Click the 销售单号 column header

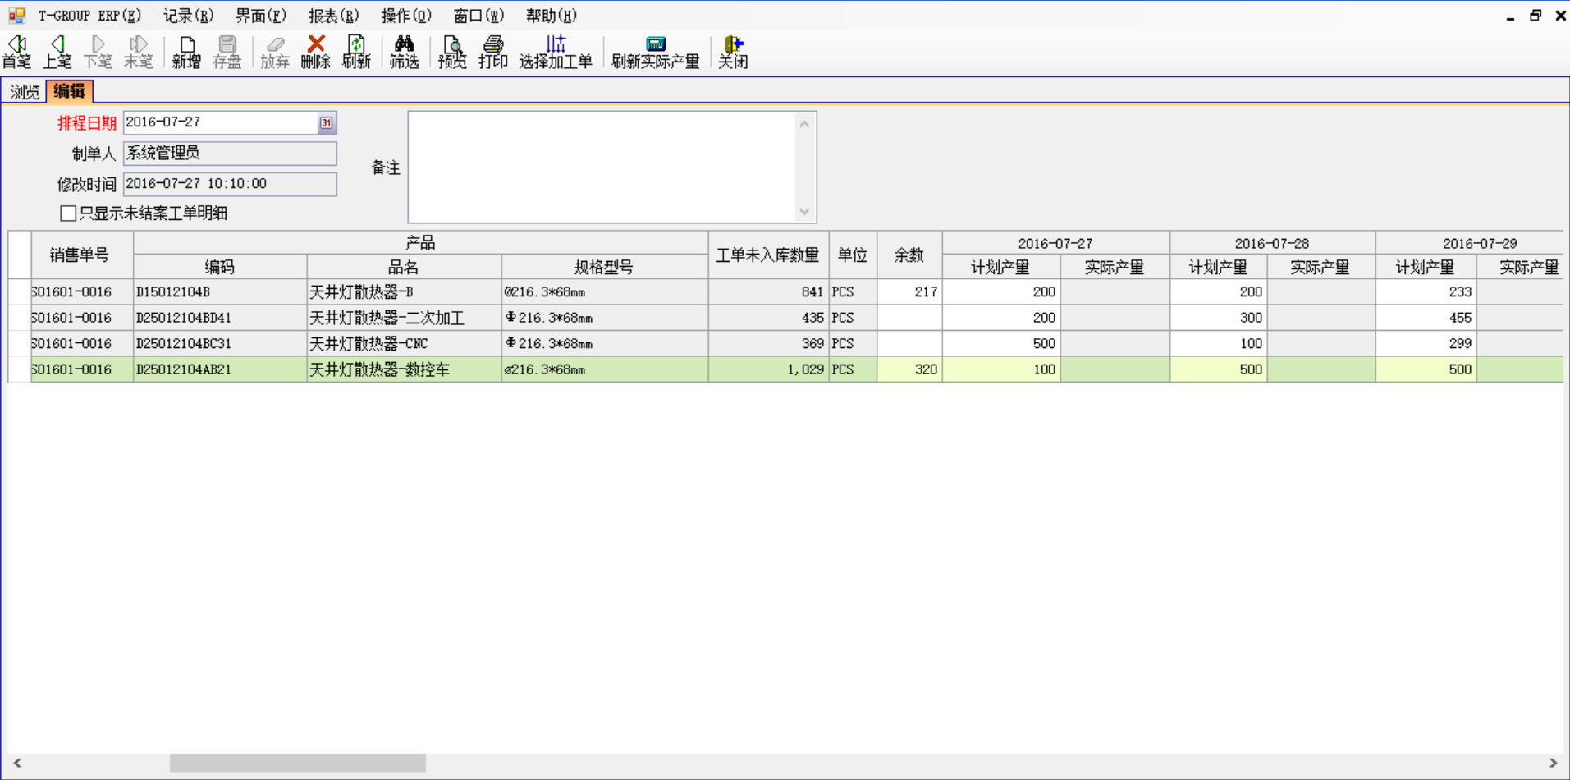pyautogui.click(x=82, y=255)
